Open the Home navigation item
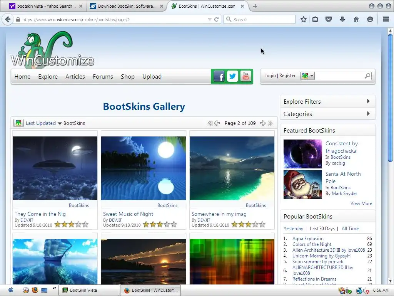This screenshot has height=296, width=394. click(x=22, y=77)
